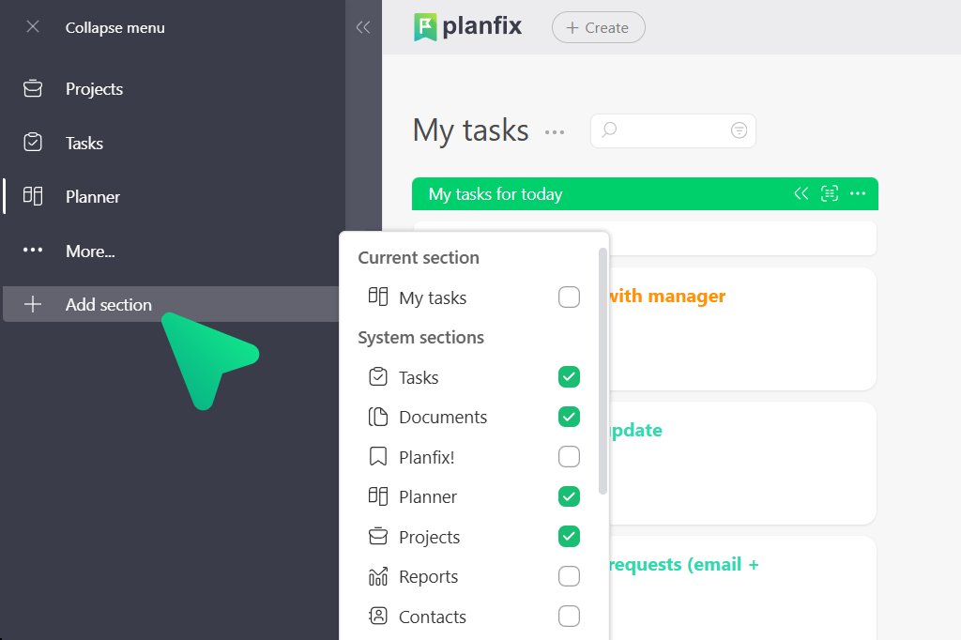Image resolution: width=961 pixels, height=640 pixels.
Task: Open the My tasks title ellipsis menu
Action: pyautogui.click(x=555, y=132)
